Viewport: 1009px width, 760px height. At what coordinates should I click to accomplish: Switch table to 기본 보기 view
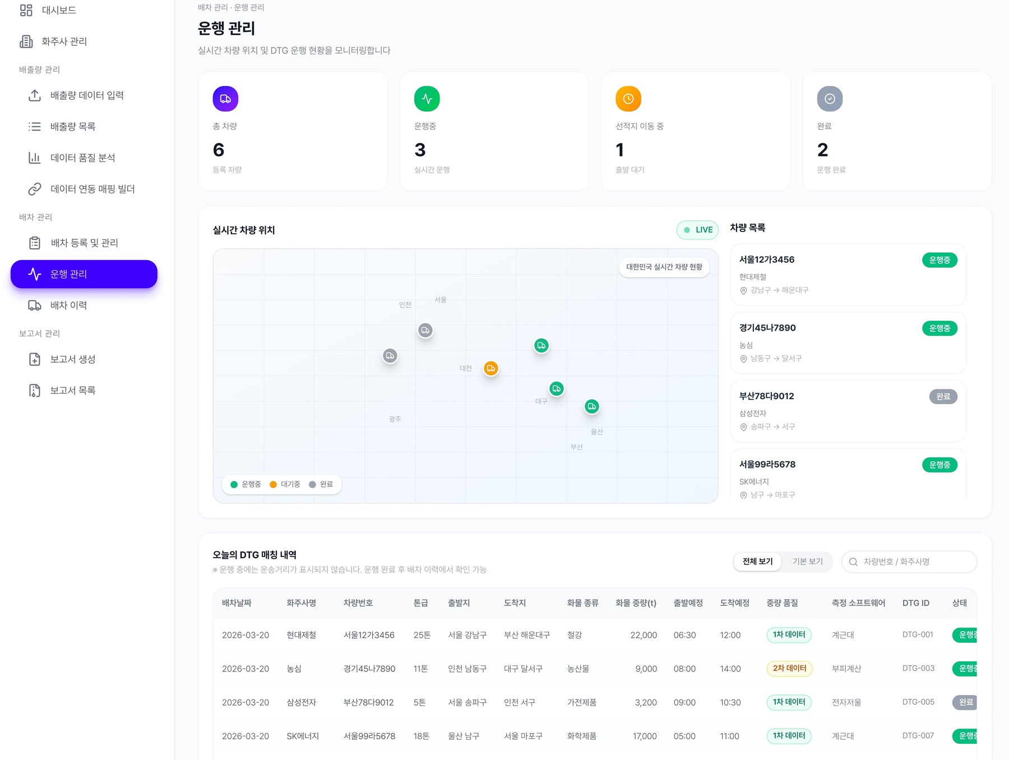(x=807, y=562)
